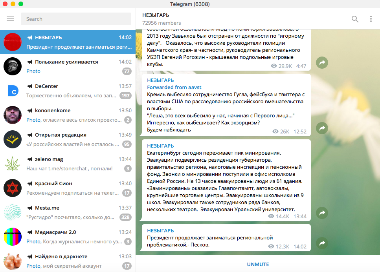Image resolution: width=380 pixels, height=272 pixels.
Task: Forward the Президент продолжает message from 14:02
Action: tap(322, 243)
